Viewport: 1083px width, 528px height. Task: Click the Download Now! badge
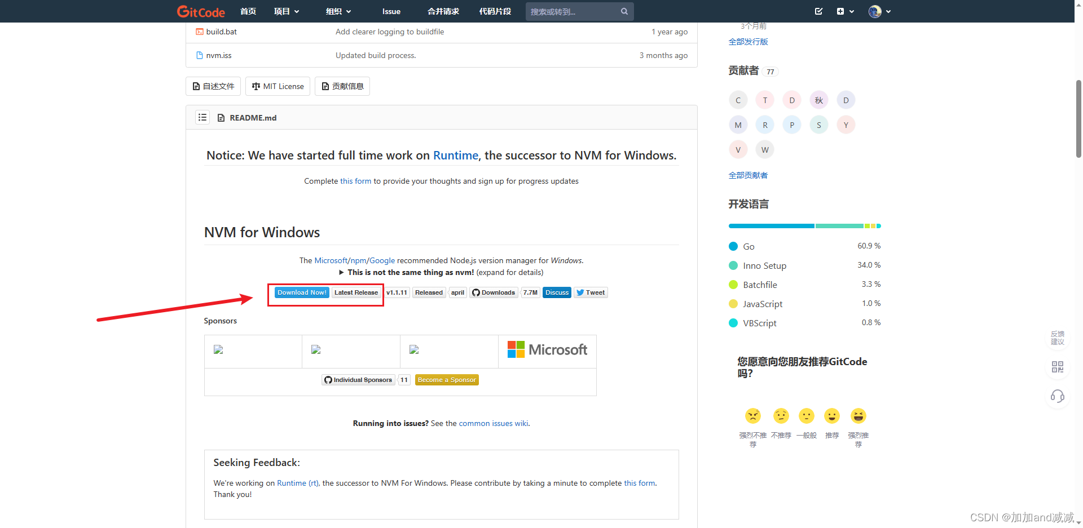(302, 292)
